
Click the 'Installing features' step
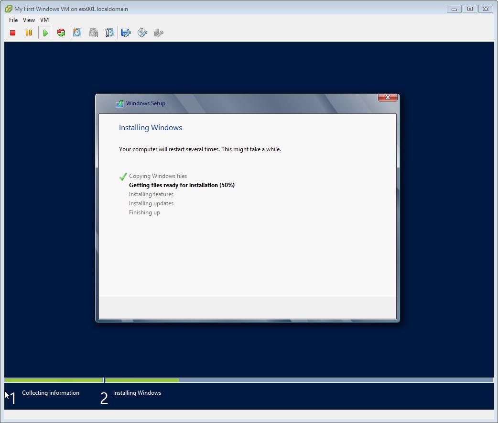click(151, 194)
